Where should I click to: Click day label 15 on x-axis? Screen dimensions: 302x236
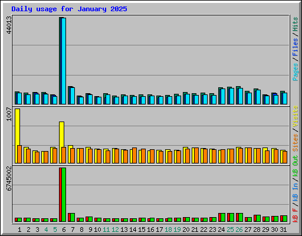[142, 230]
